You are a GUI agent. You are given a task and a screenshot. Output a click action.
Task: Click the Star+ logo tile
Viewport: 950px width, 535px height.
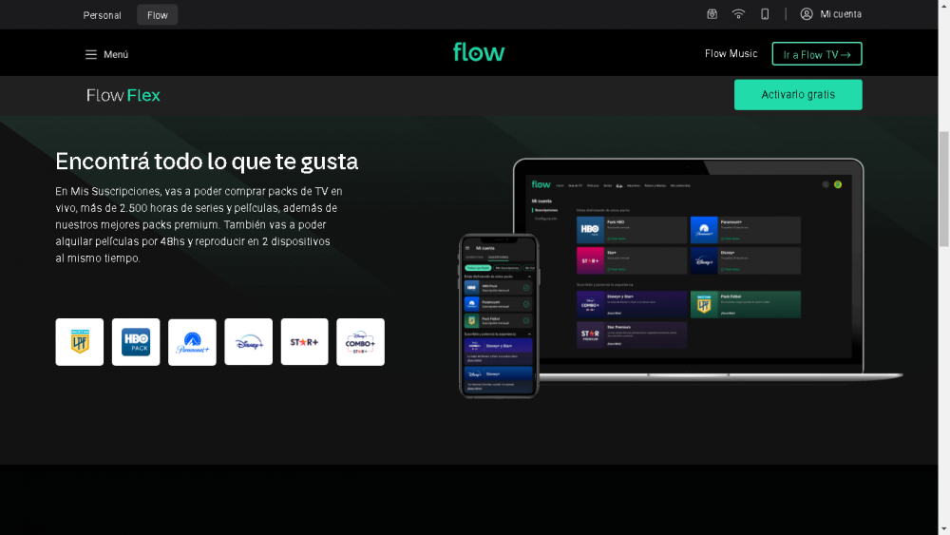click(305, 342)
